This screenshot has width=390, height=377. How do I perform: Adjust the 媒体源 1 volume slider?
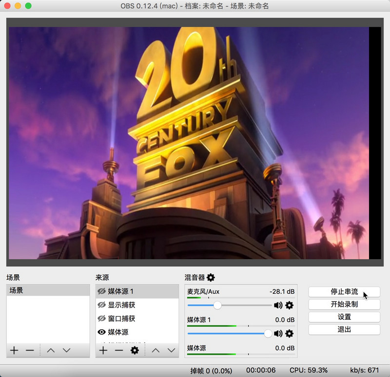(268, 334)
